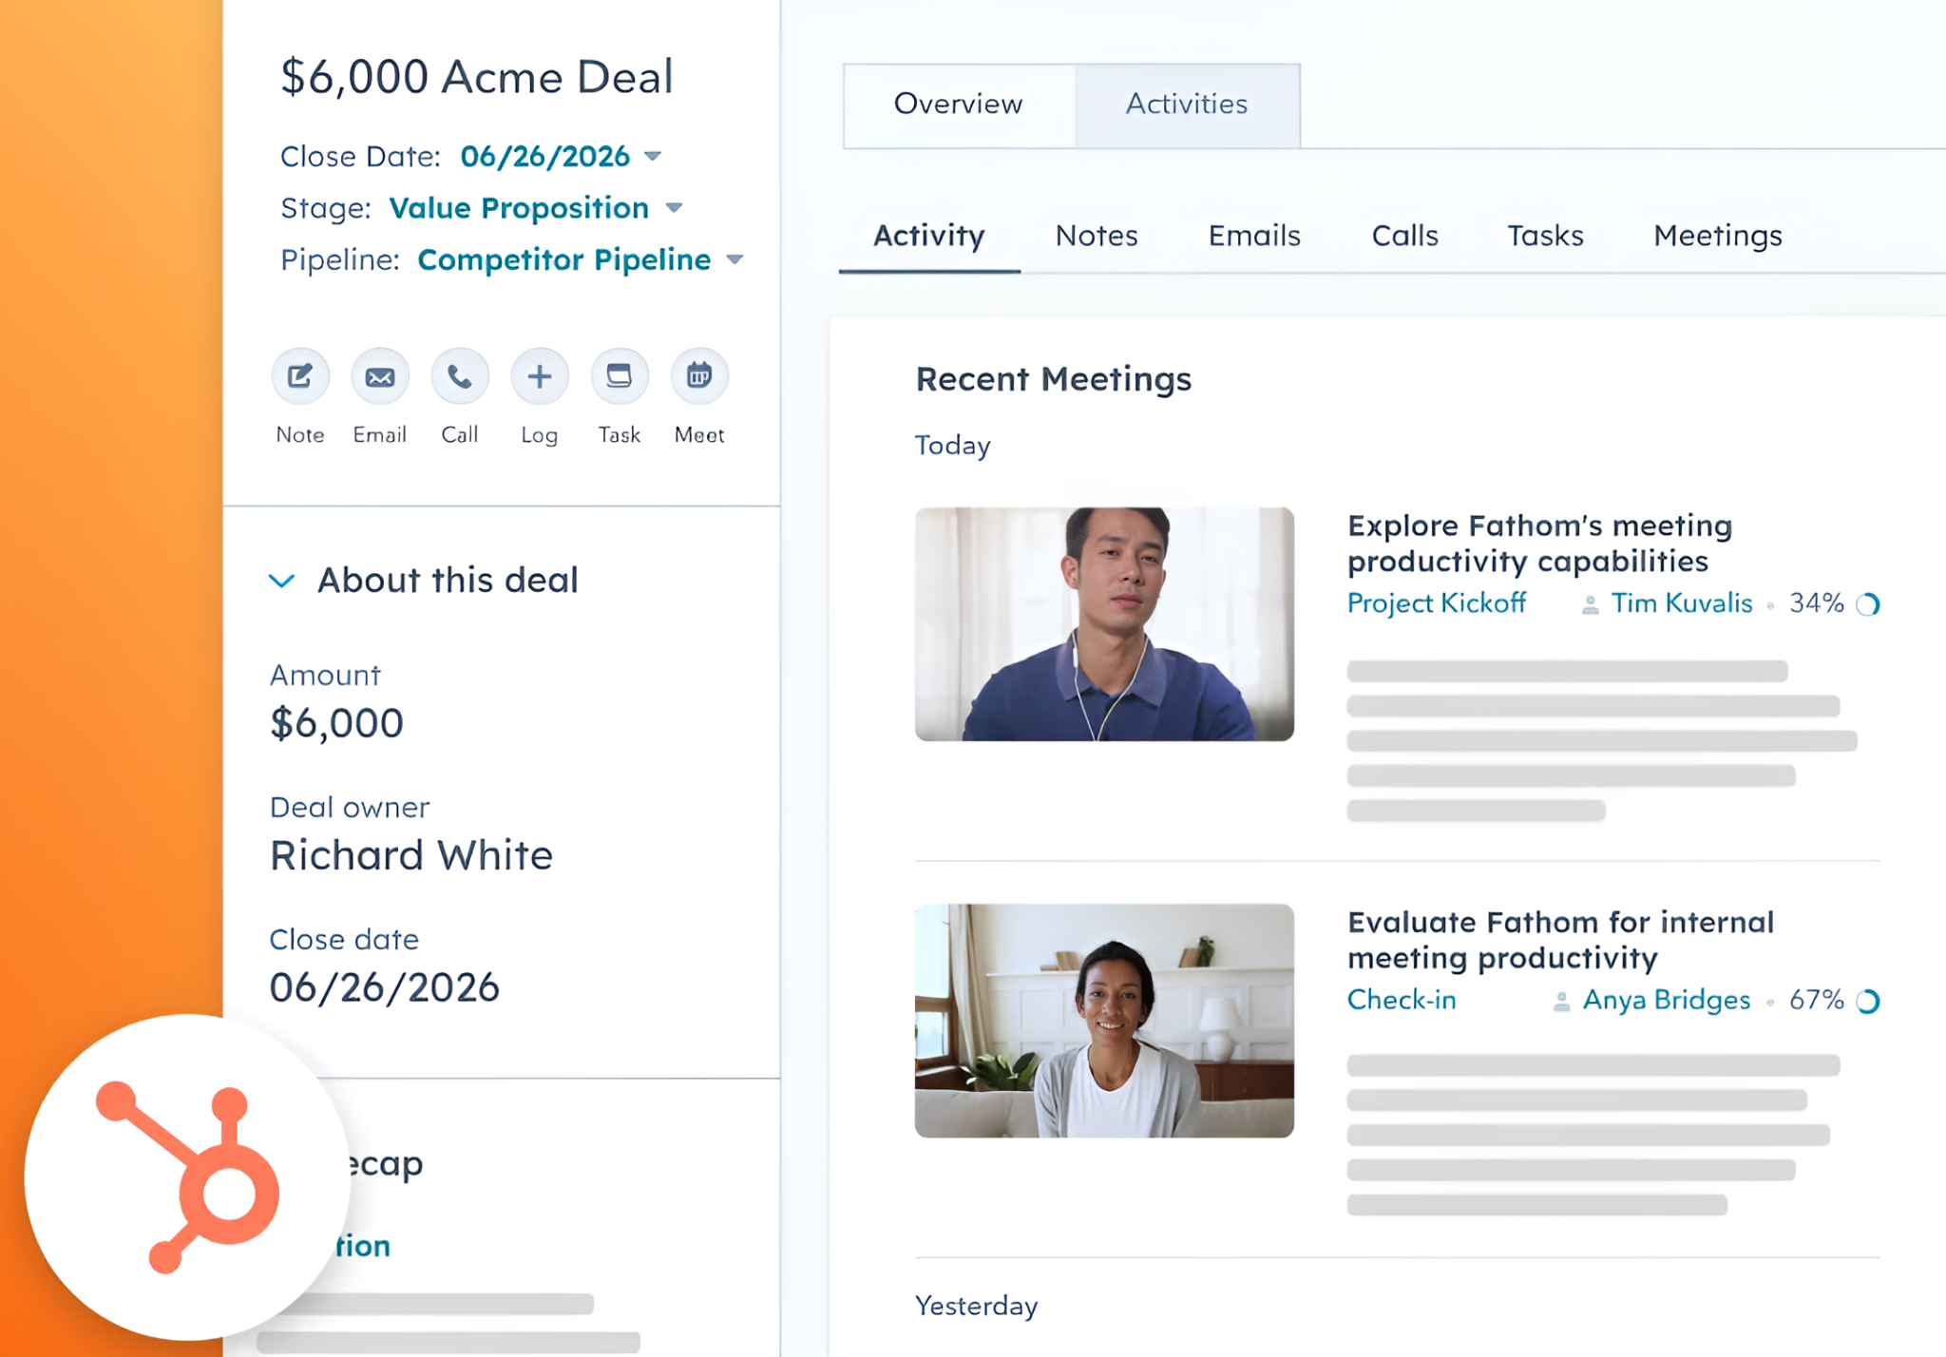Click the person icon beside Tim Kuvalis

(x=1590, y=604)
